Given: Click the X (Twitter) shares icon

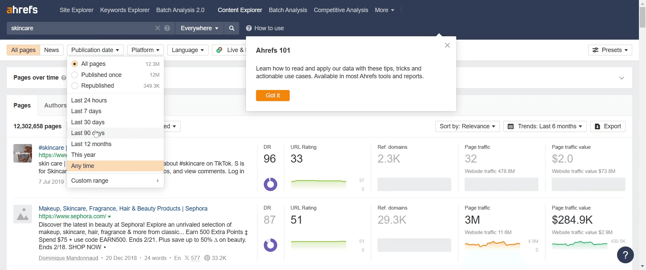Looking at the screenshot, I should [x=187, y=258].
